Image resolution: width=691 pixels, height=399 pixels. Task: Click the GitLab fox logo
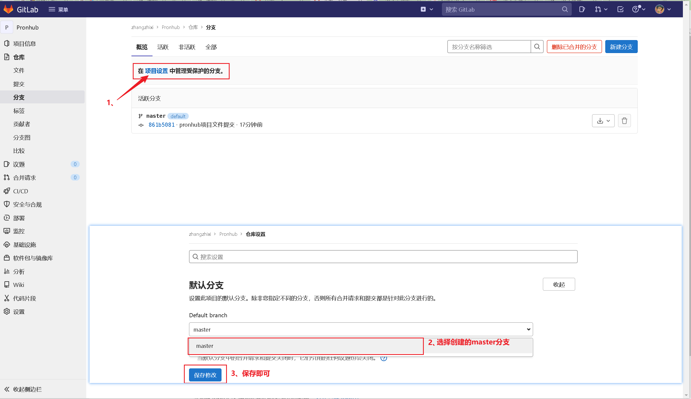pyautogui.click(x=8, y=9)
